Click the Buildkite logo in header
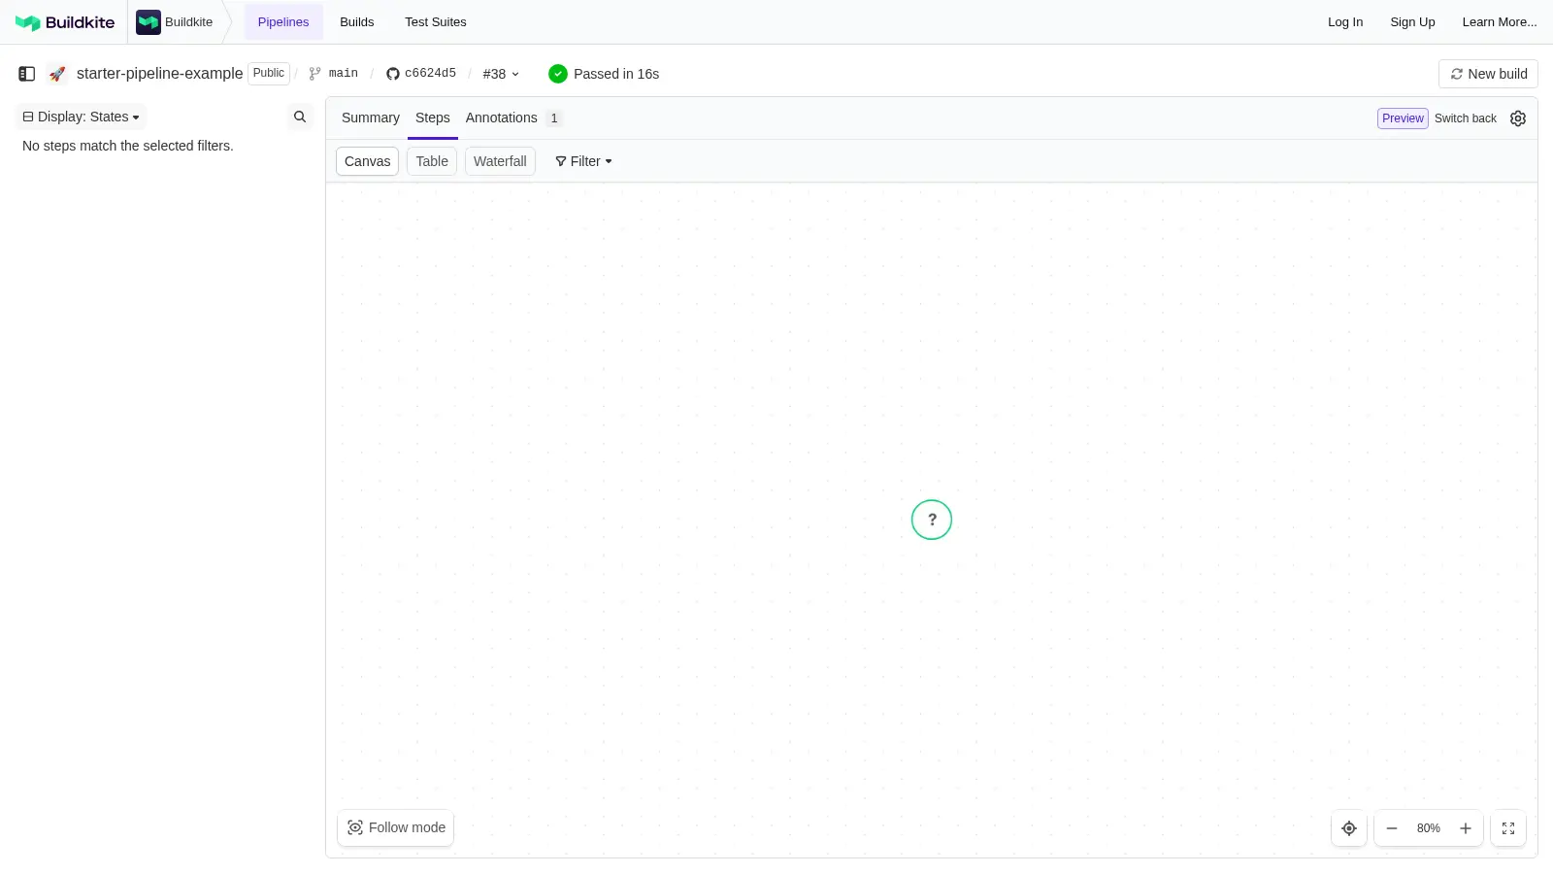1553x874 pixels. (65, 22)
